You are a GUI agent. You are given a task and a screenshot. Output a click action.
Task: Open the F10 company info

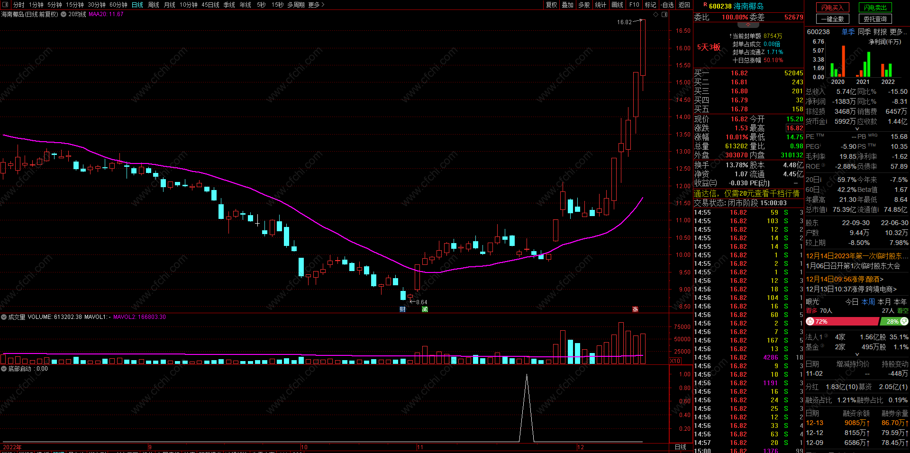[634, 5]
